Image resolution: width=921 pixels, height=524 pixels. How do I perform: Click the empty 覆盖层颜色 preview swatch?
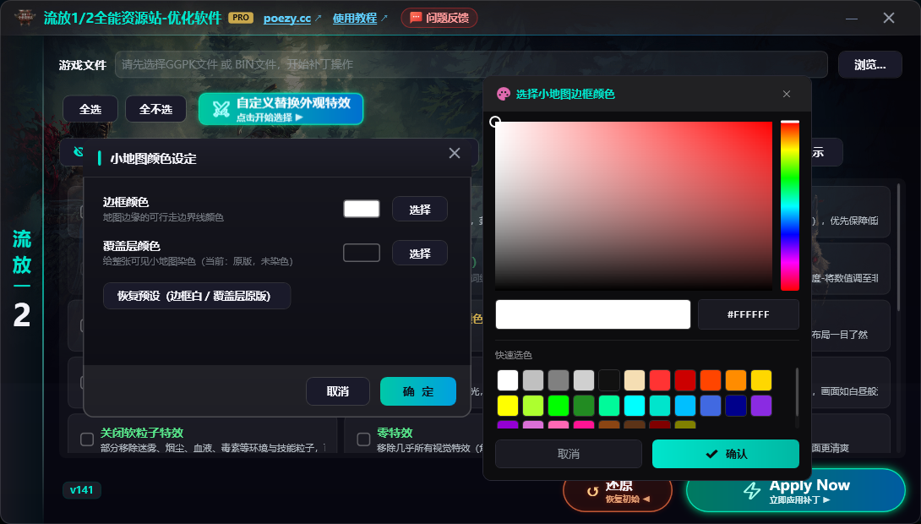[x=362, y=253]
